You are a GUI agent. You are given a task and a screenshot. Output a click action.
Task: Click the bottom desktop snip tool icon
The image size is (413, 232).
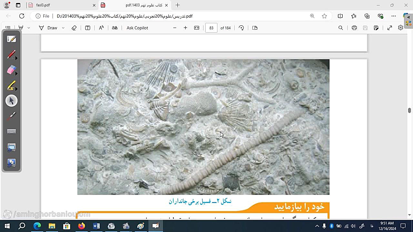click(12, 163)
